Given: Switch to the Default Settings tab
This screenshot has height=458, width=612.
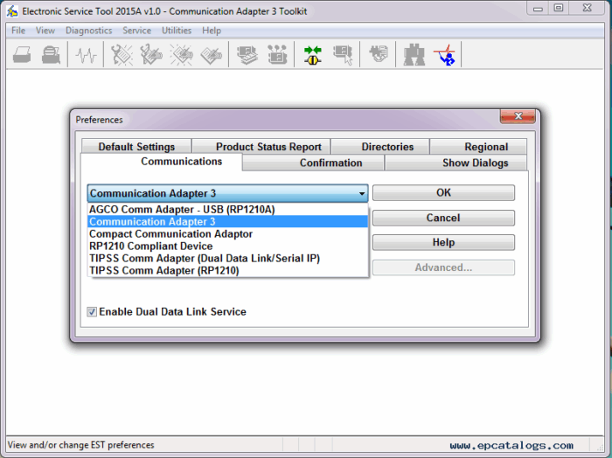Looking at the screenshot, I should tap(136, 147).
